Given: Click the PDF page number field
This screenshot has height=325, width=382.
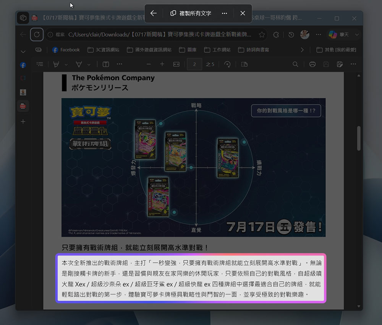Looking at the screenshot, I should (194, 64).
